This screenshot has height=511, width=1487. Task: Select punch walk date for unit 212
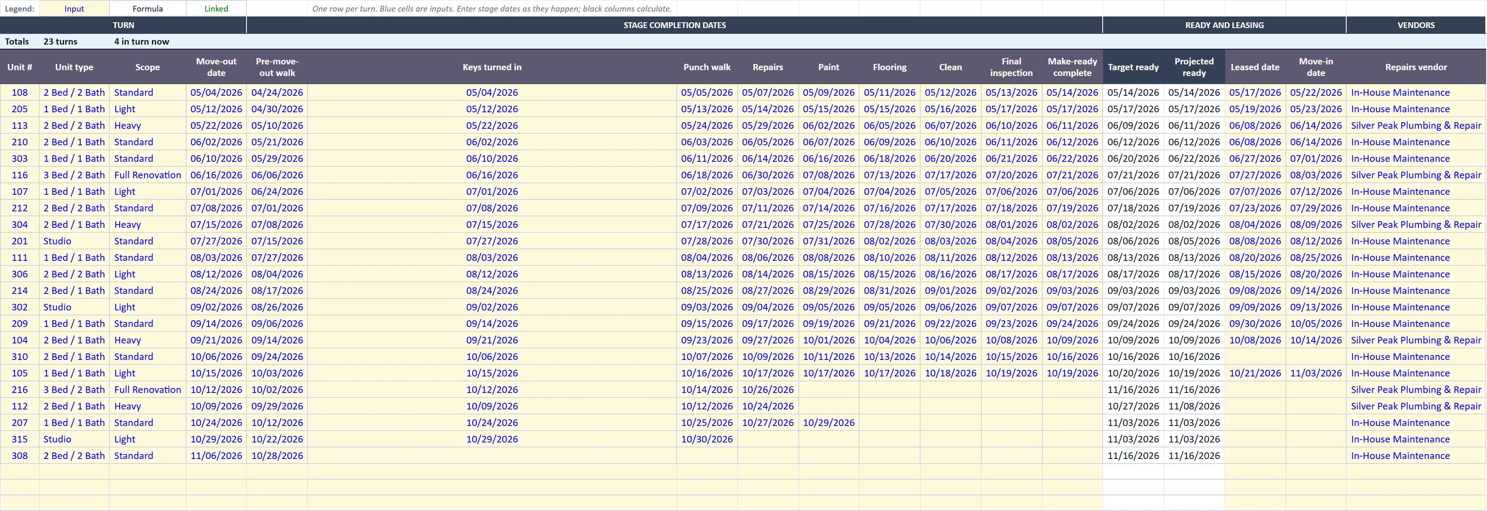point(707,208)
